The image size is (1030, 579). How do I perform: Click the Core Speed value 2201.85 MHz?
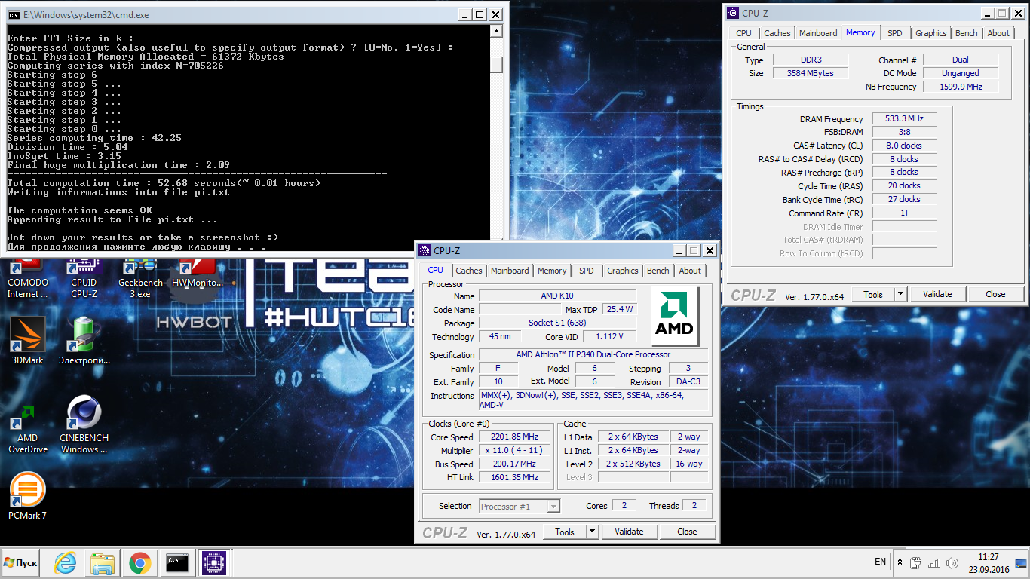(516, 437)
